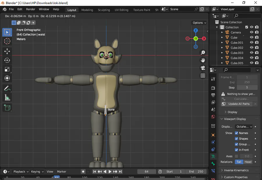262x180 pixels.
Task: Click the green -Y axis on gizmo
Action: point(196,39)
